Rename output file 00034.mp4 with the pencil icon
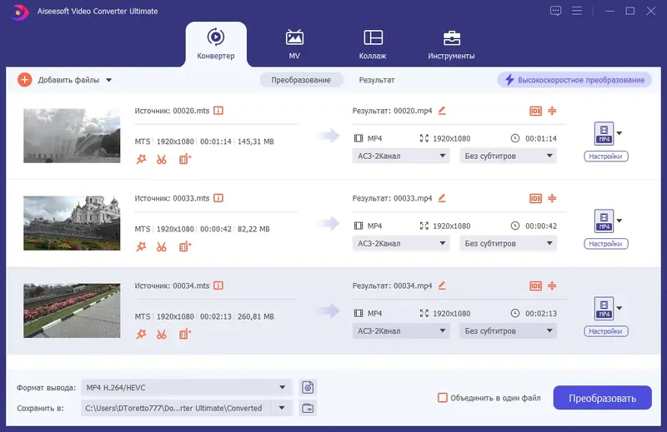 click(442, 286)
